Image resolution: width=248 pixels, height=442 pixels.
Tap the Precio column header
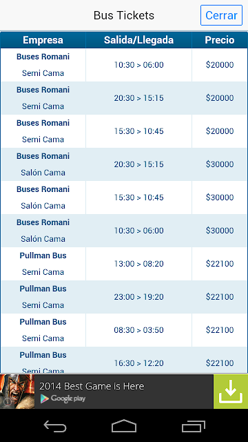tap(220, 40)
